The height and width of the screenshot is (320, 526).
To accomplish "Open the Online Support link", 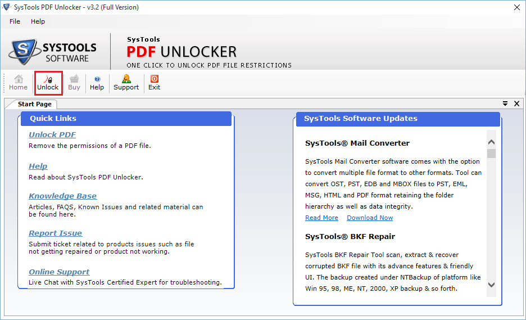I will pos(59,272).
